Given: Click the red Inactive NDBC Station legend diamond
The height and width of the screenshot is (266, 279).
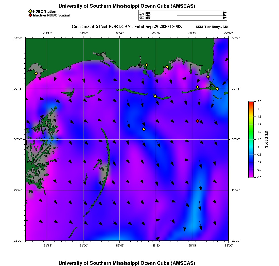Looking at the screenshot, I should coord(30,15).
